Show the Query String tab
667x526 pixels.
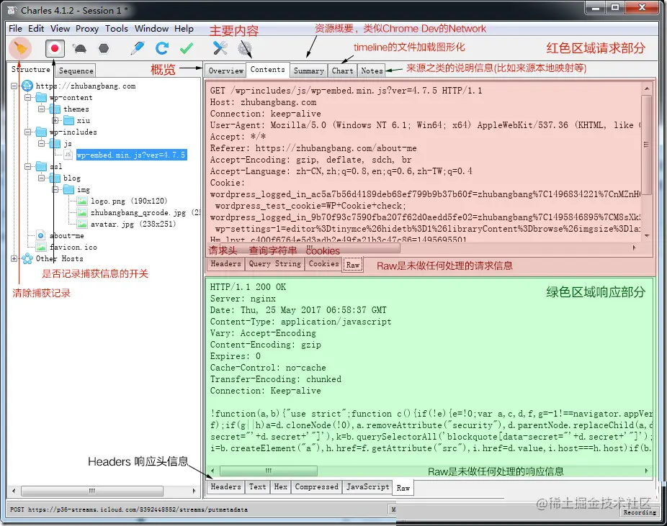coord(275,264)
